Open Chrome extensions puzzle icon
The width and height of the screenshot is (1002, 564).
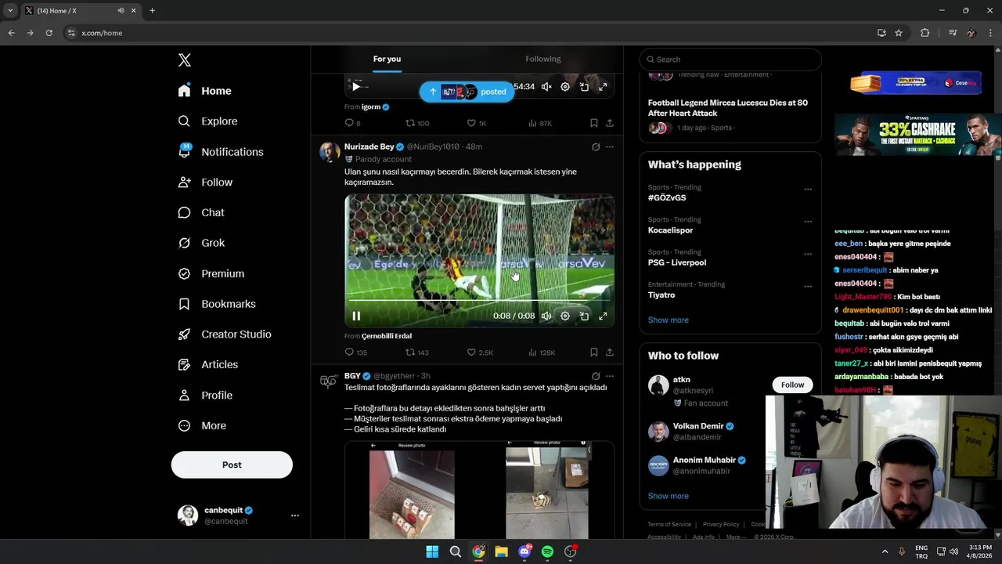pos(925,33)
